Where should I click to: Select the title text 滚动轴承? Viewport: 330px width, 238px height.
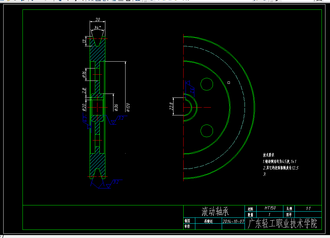pos(215,211)
